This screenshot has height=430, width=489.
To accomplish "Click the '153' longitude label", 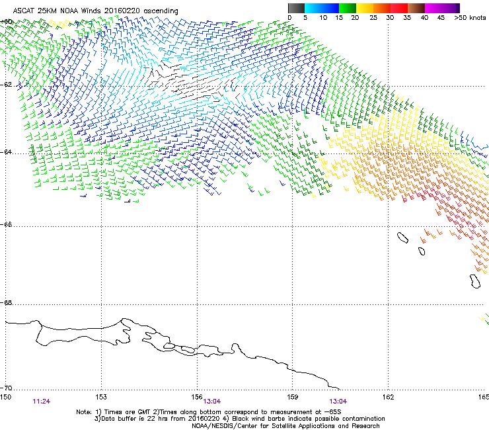I will click(x=101, y=397).
